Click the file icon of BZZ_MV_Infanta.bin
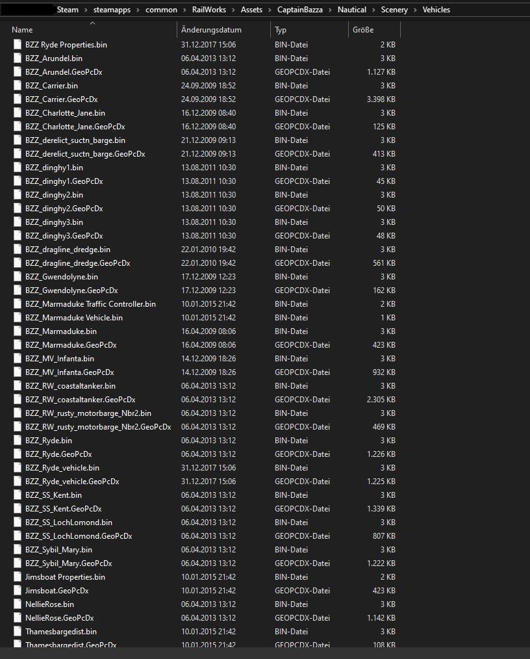The height and width of the screenshot is (659, 530). [18, 359]
